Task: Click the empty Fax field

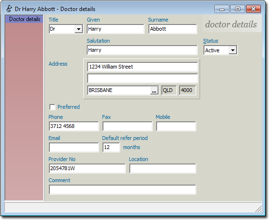Action: click(127, 126)
